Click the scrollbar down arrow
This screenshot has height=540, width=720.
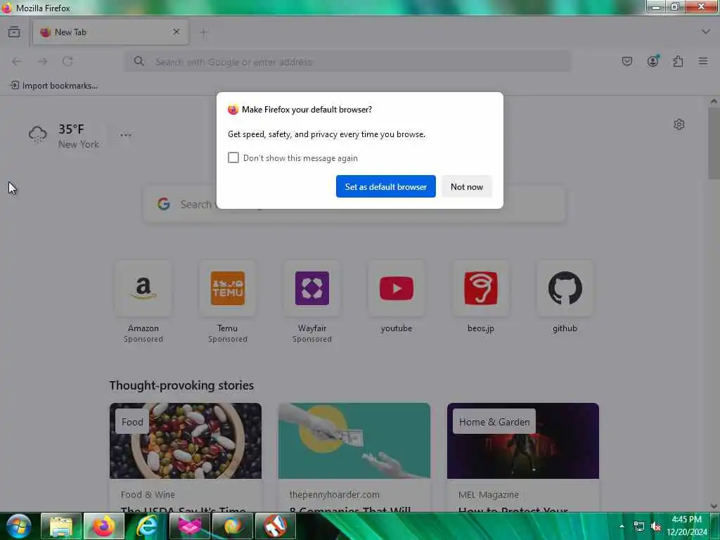[x=714, y=506]
